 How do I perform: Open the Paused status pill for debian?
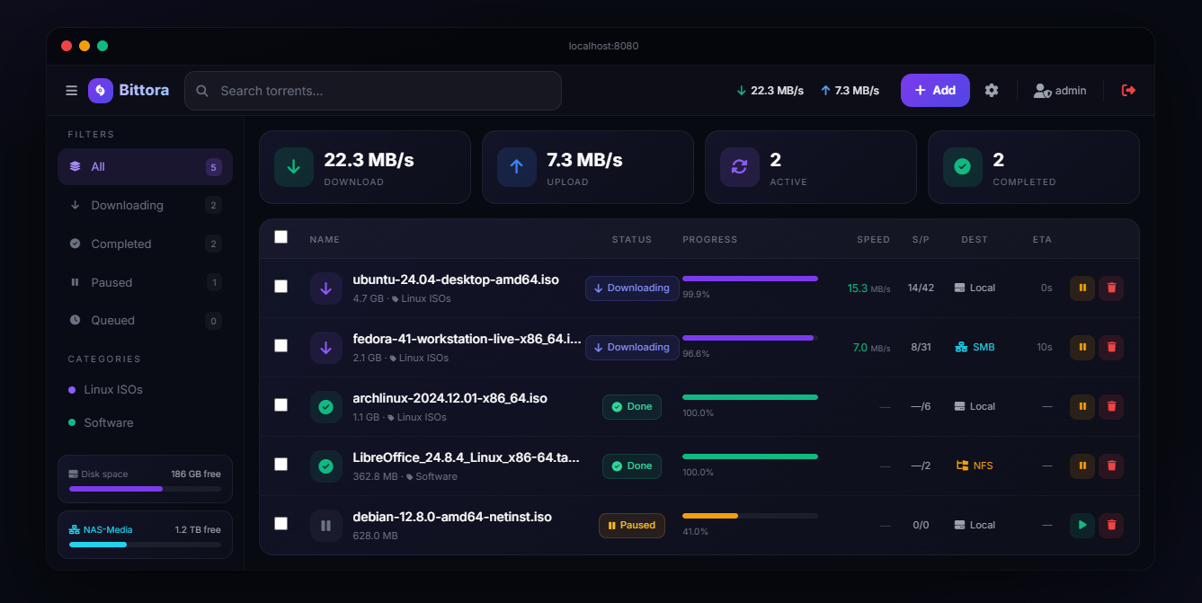631,525
